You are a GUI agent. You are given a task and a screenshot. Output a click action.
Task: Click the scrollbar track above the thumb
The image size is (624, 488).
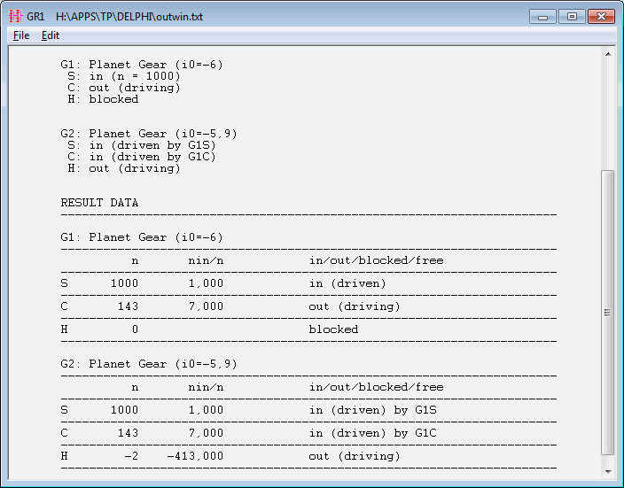tap(607, 115)
